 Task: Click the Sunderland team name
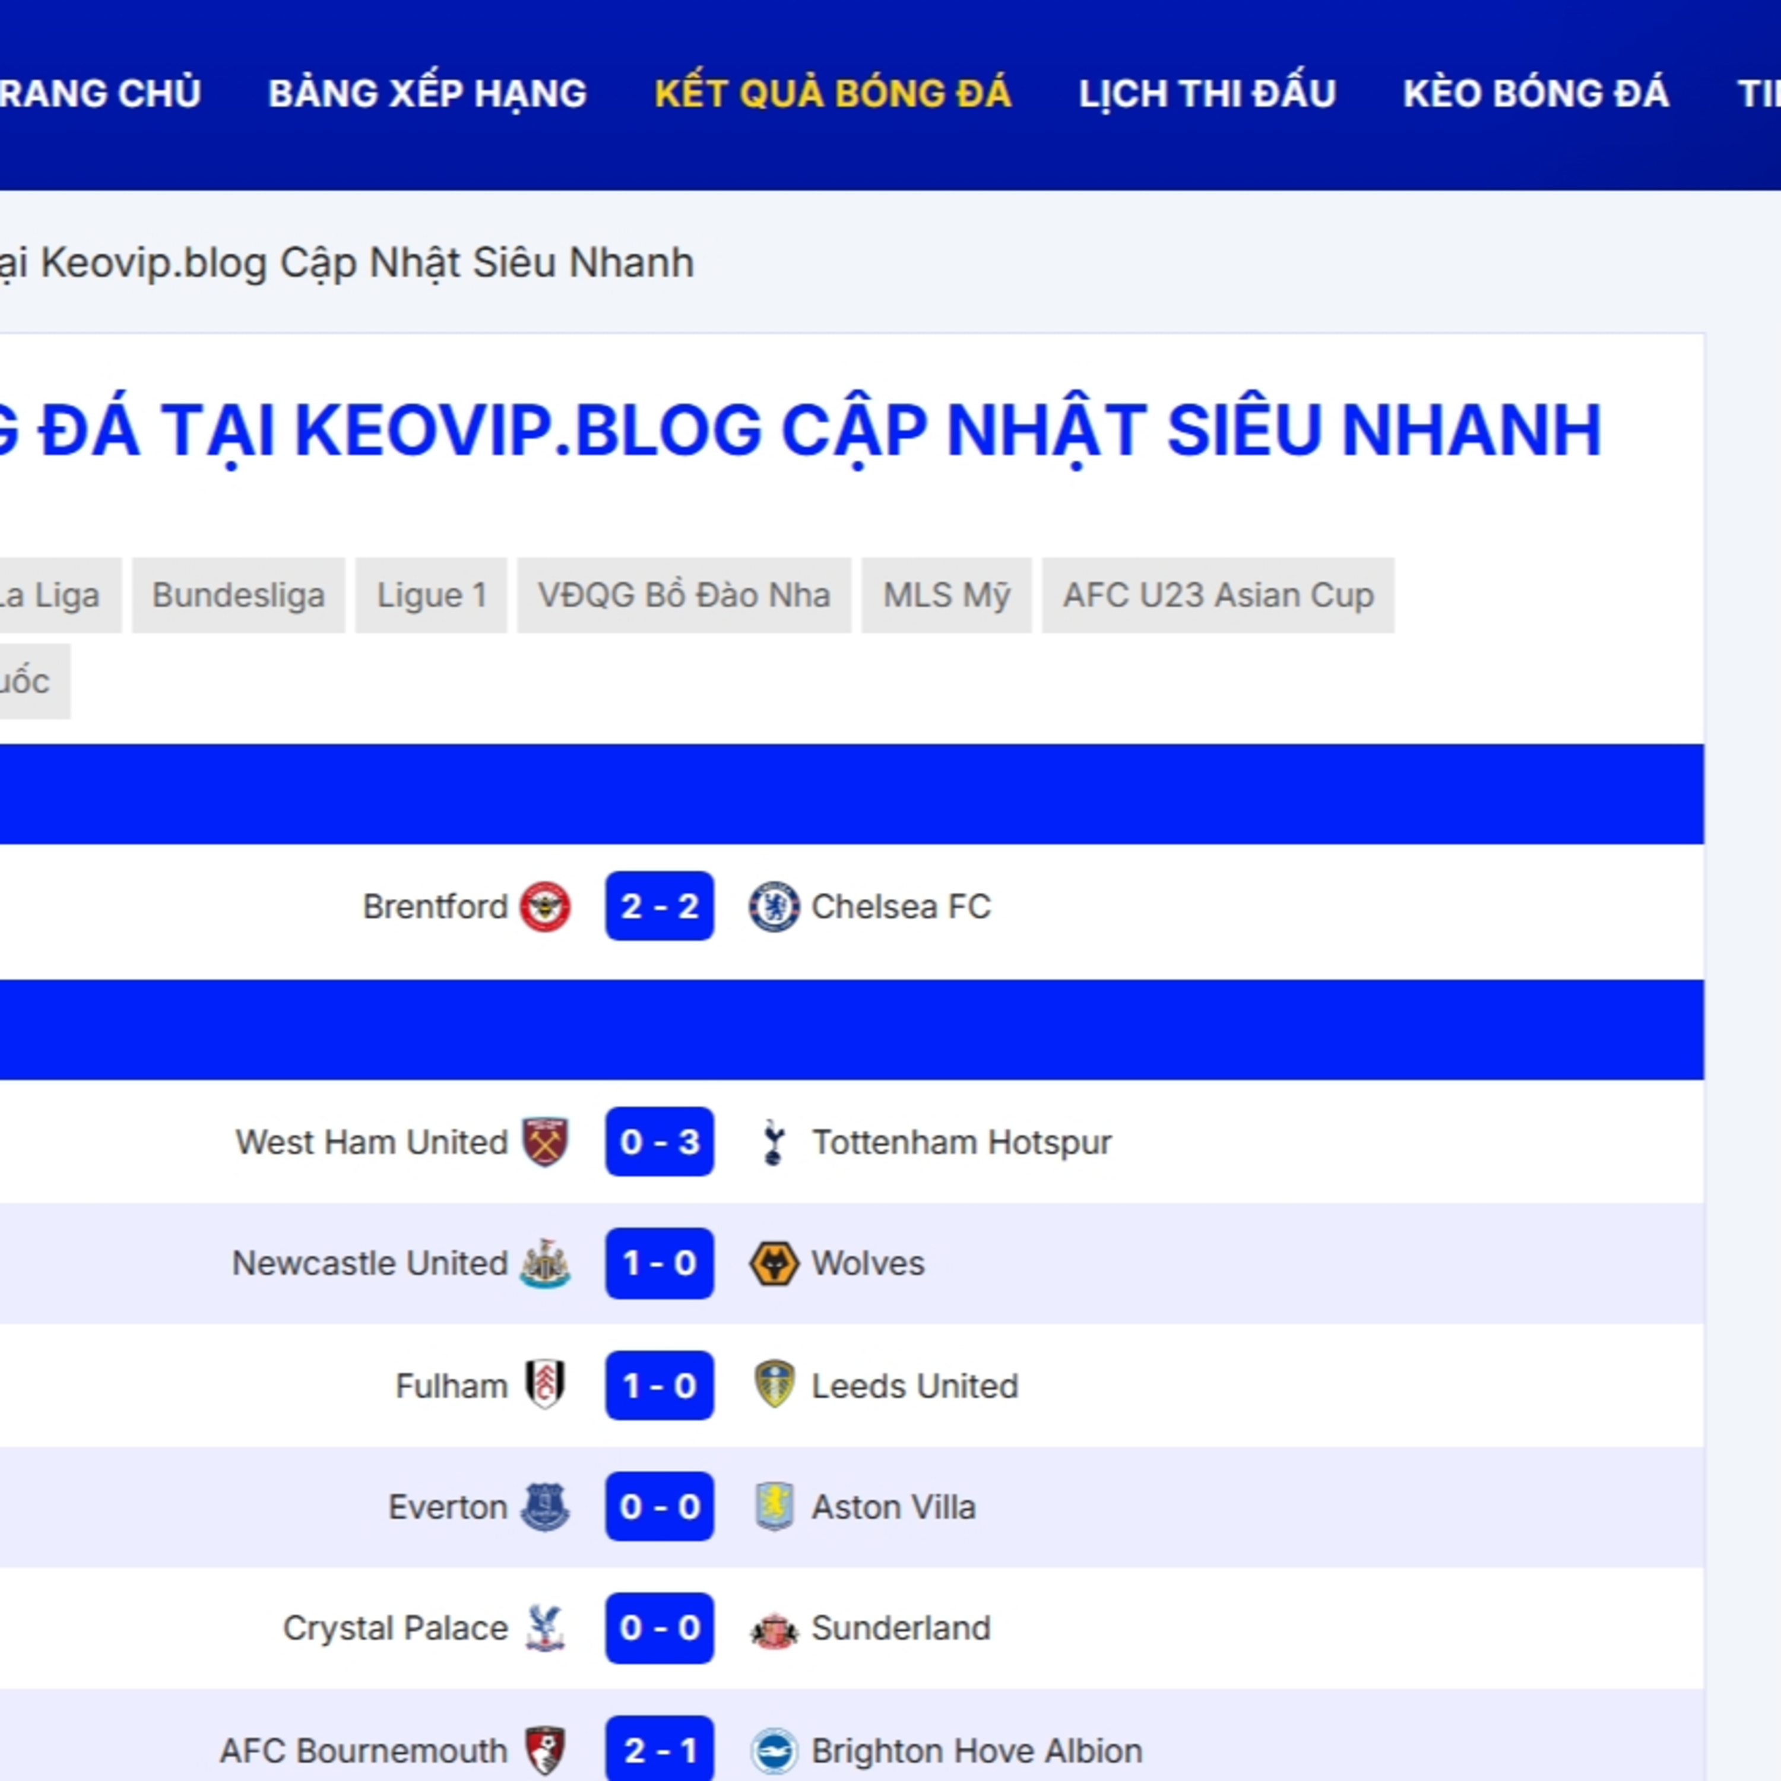click(x=901, y=1628)
